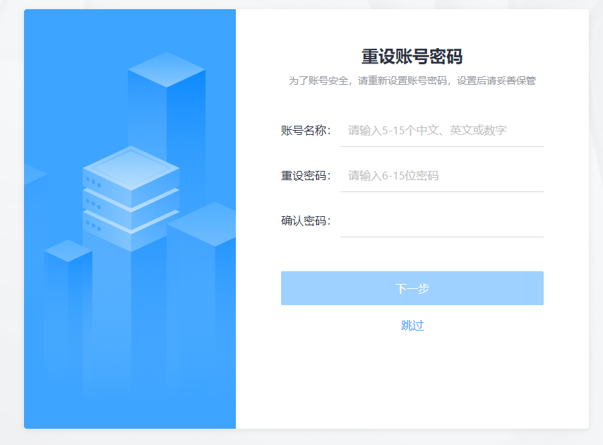603x445 pixels.
Task: Click the 确认密码 label text
Action: (305, 221)
